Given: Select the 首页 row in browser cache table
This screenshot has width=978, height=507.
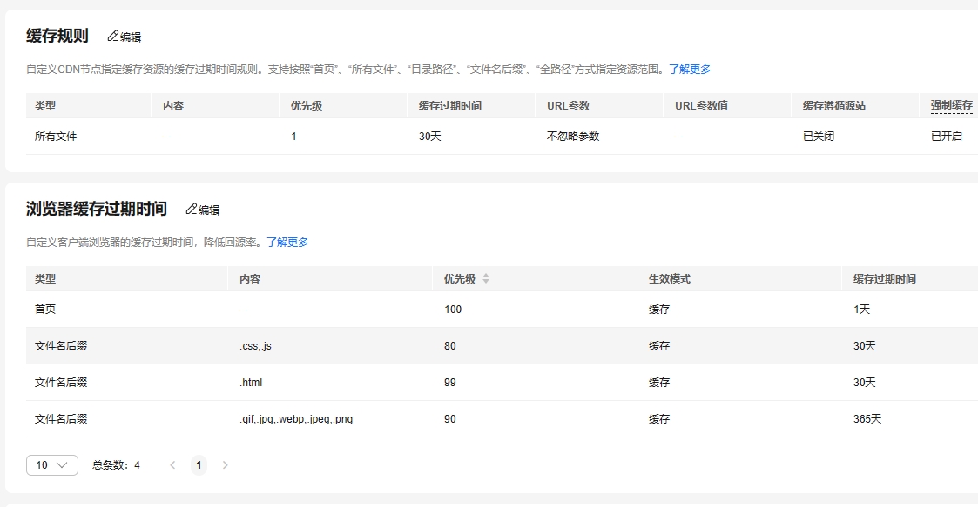Looking at the screenshot, I should tap(45, 310).
